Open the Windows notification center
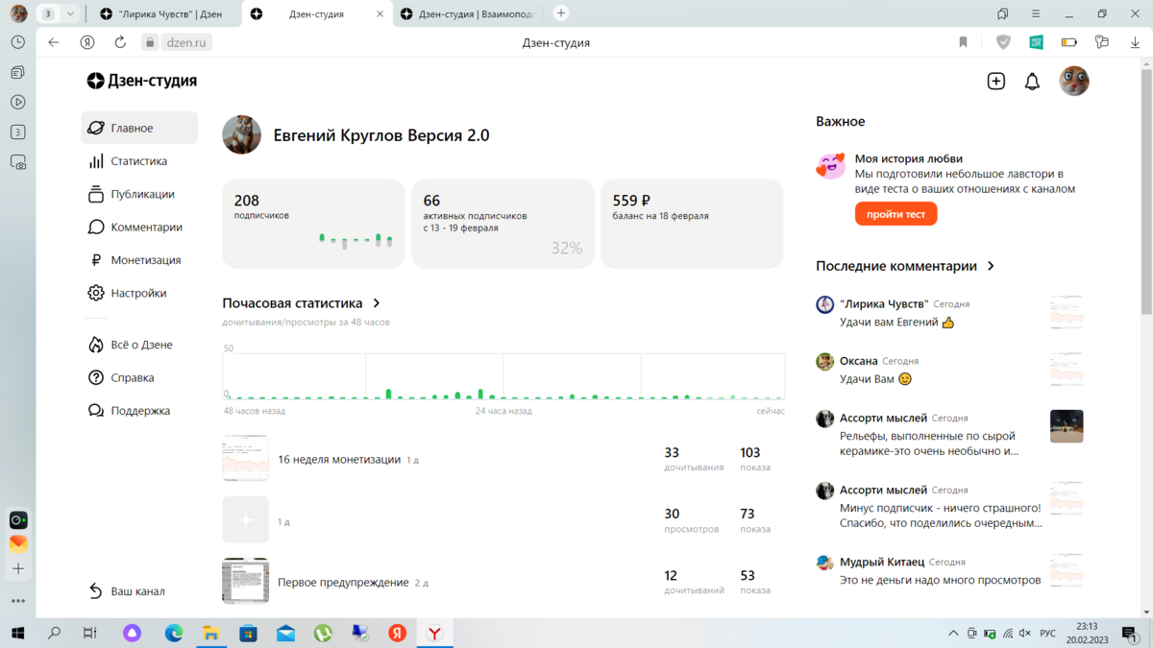This screenshot has height=648, width=1153. pyautogui.click(x=1129, y=634)
